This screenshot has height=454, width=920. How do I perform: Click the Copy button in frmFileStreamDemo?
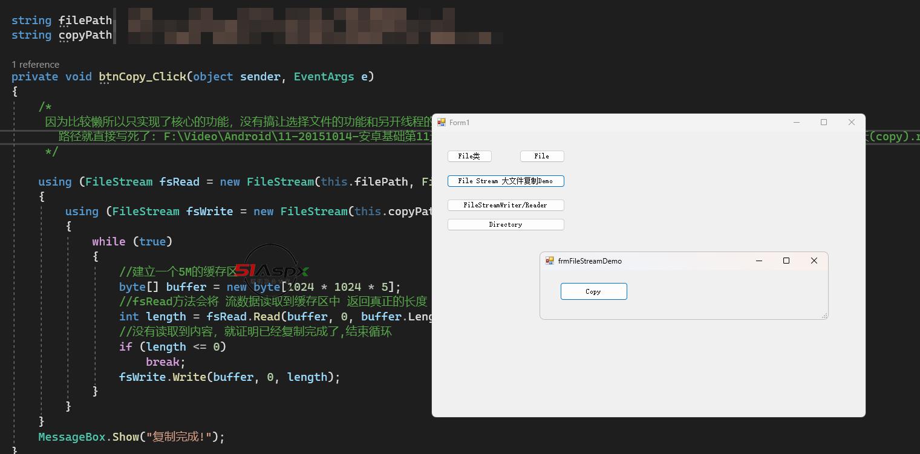pos(593,291)
